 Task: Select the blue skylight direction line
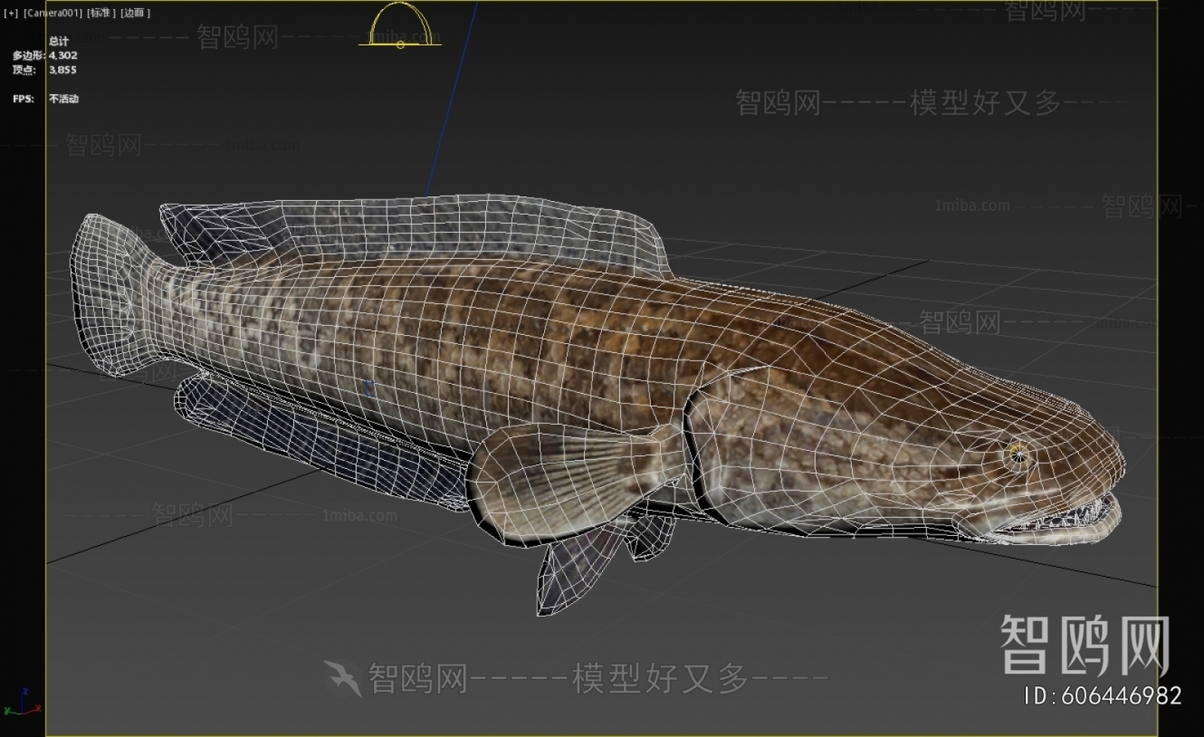click(451, 97)
